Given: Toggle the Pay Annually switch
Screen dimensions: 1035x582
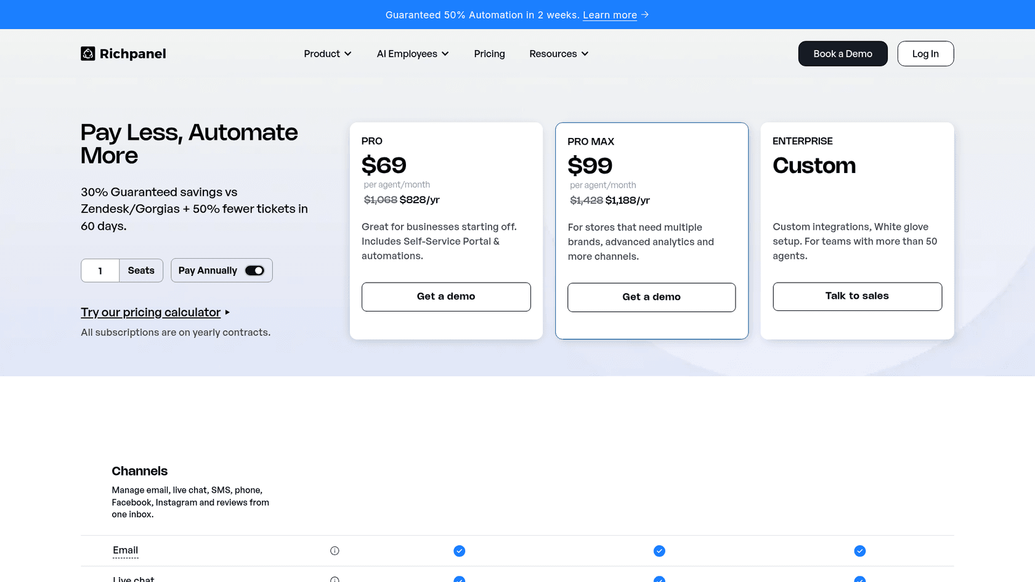Looking at the screenshot, I should click(x=254, y=270).
